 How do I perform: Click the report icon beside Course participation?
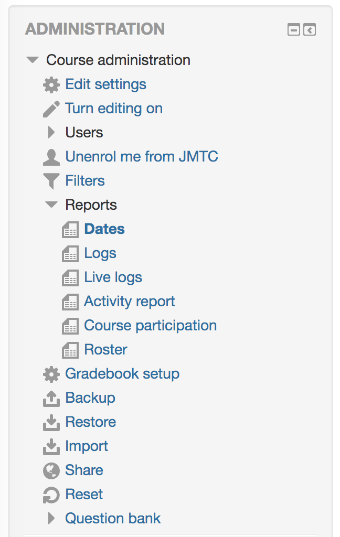[70, 326]
